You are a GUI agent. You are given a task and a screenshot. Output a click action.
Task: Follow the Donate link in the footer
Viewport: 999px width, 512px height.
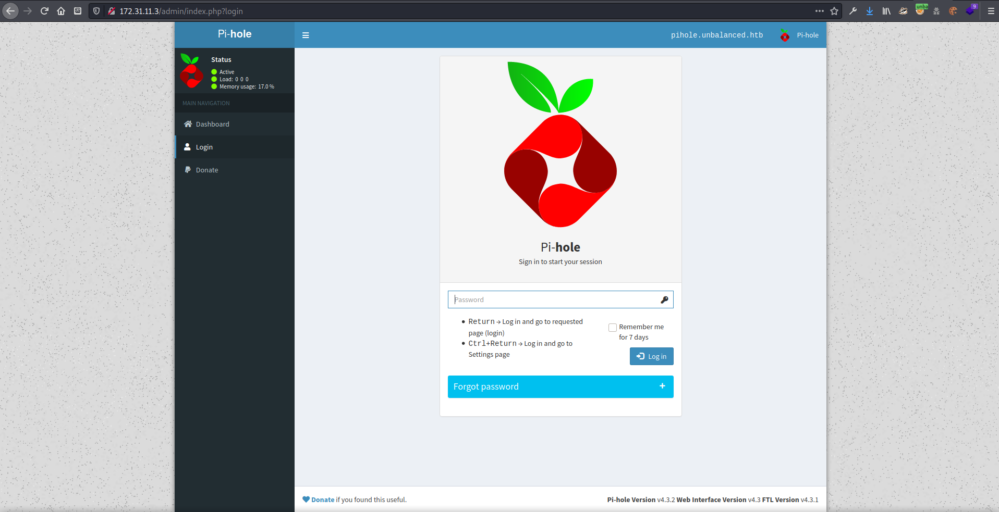pos(323,499)
